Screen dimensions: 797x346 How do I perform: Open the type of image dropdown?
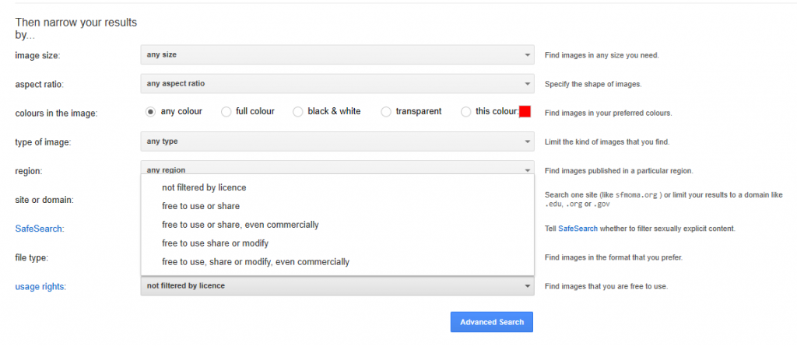coord(337,142)
